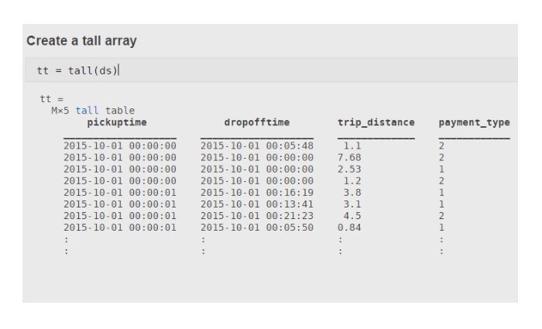Select dropoff time 2015-10-01 00:21:23 cell
This screenshot has width=542, height=329.
pos(256,215)
